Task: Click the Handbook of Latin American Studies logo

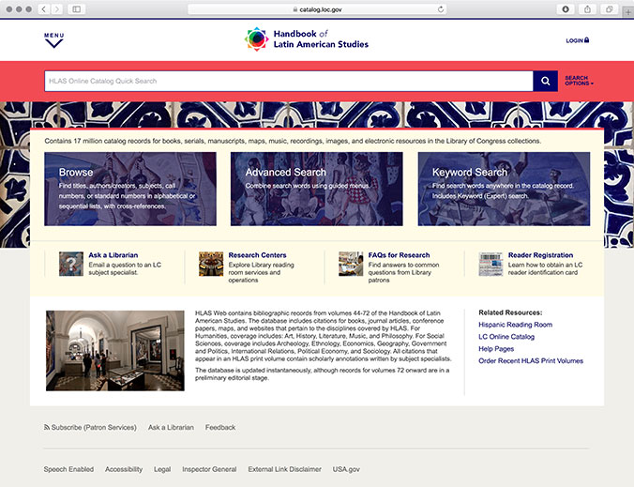Action: click(x=307, y=39)
